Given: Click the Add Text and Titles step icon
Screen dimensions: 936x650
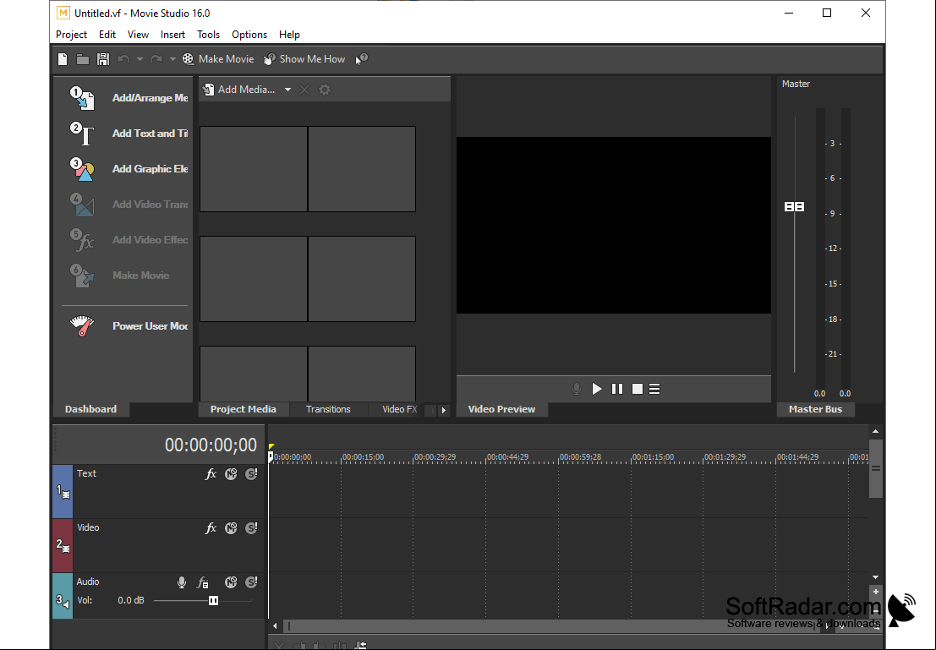Looking at the screenshot, I should 82,134.
